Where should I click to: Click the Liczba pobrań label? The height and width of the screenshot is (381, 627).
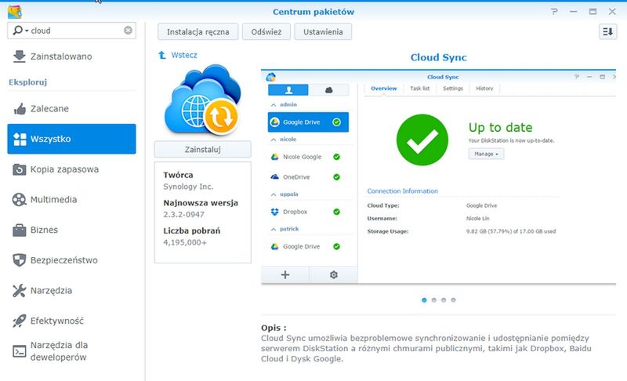[191, 230]
